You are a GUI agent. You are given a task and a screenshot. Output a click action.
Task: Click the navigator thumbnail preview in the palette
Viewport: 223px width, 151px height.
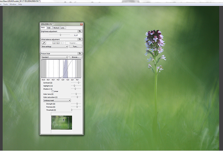tap(62, 122)
